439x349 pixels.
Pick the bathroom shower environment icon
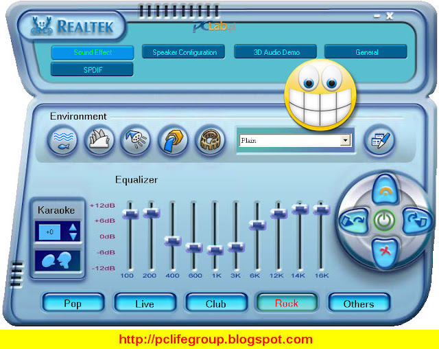[136, 139]
